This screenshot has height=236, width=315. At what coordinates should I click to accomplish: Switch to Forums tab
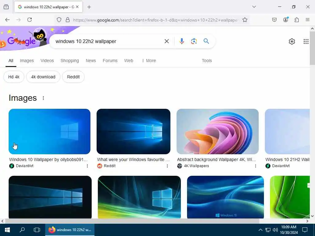[110, 61]
